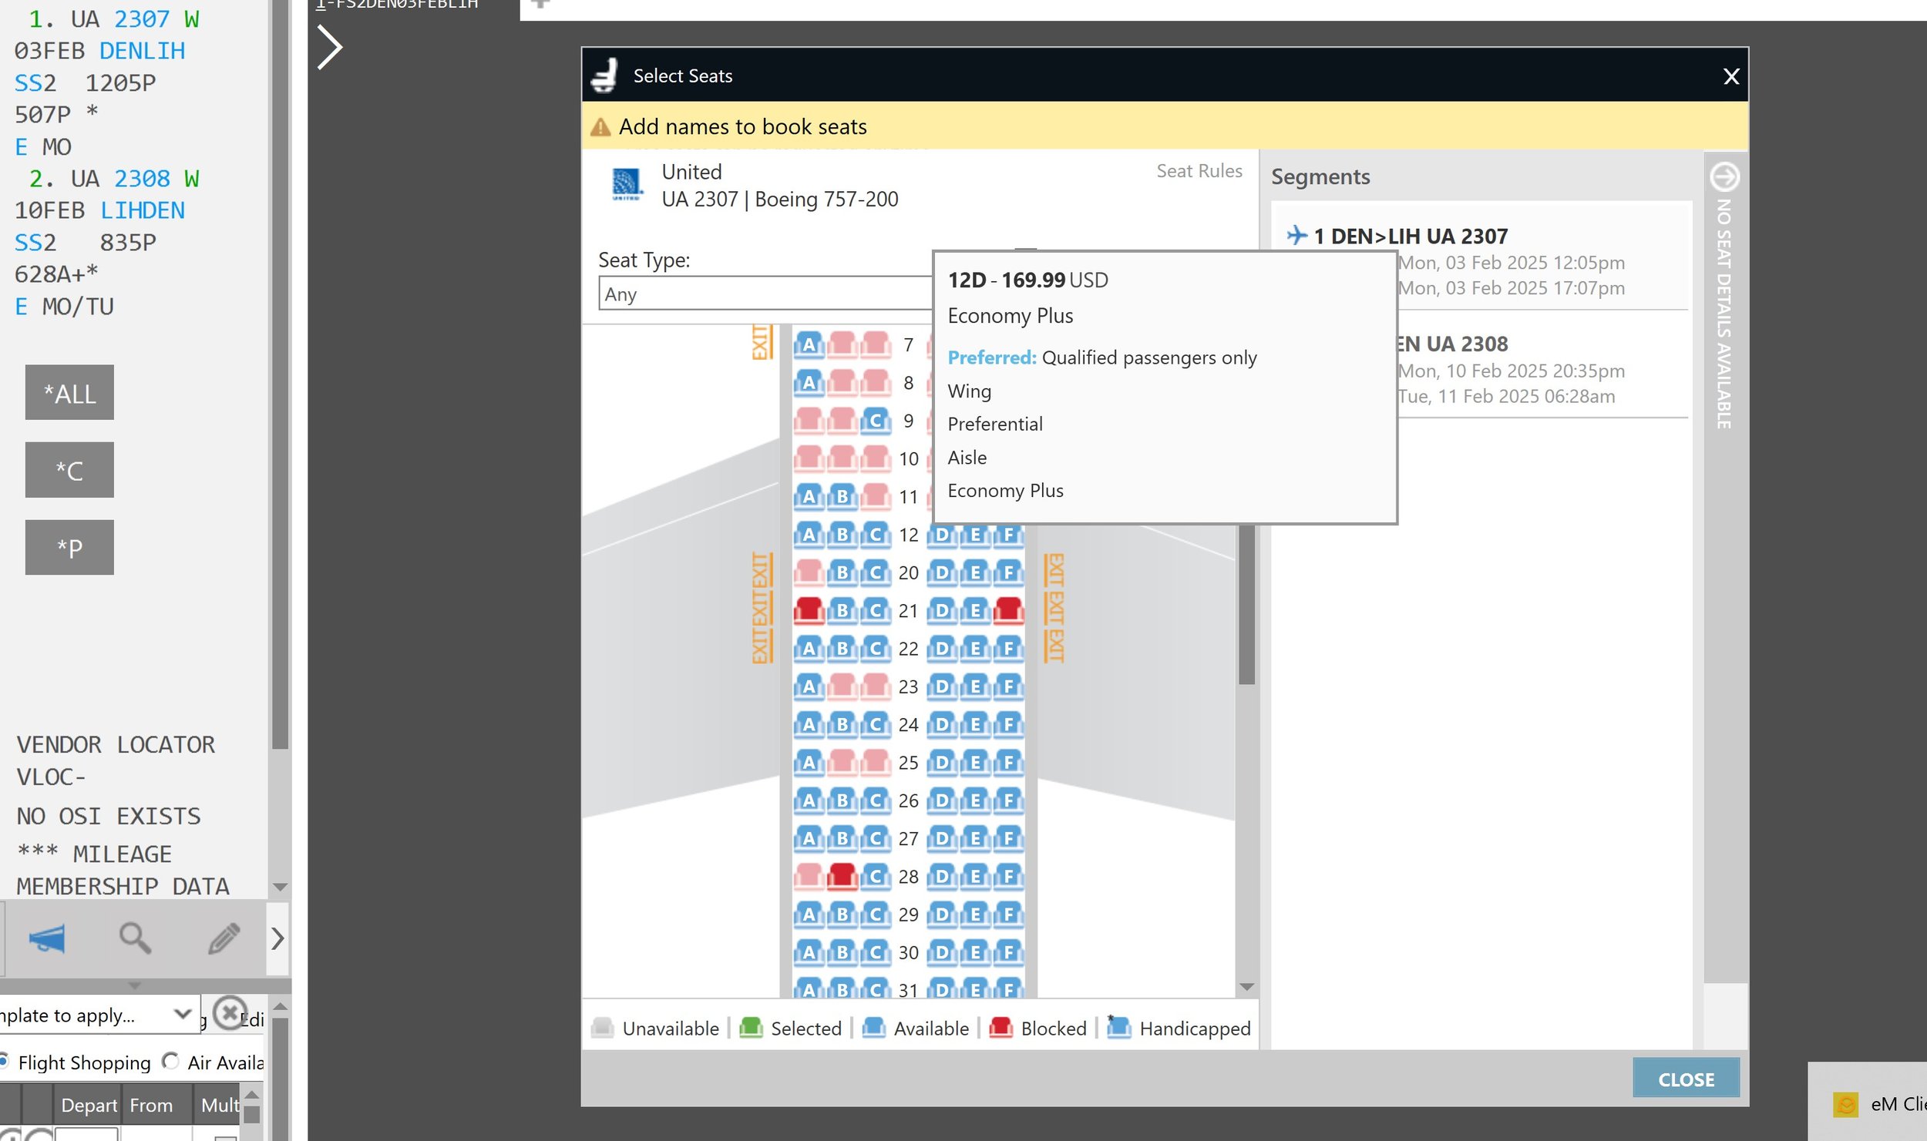Click the circled arrow seat details icon
The image size is (1927, 1141).
coord(1724,177)
